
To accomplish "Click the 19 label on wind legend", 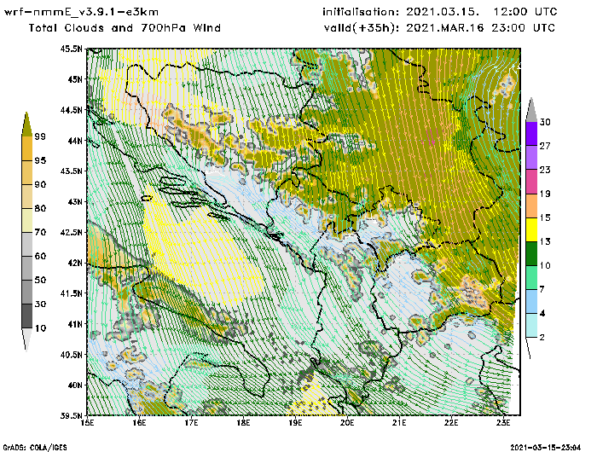I will (545, 194).
